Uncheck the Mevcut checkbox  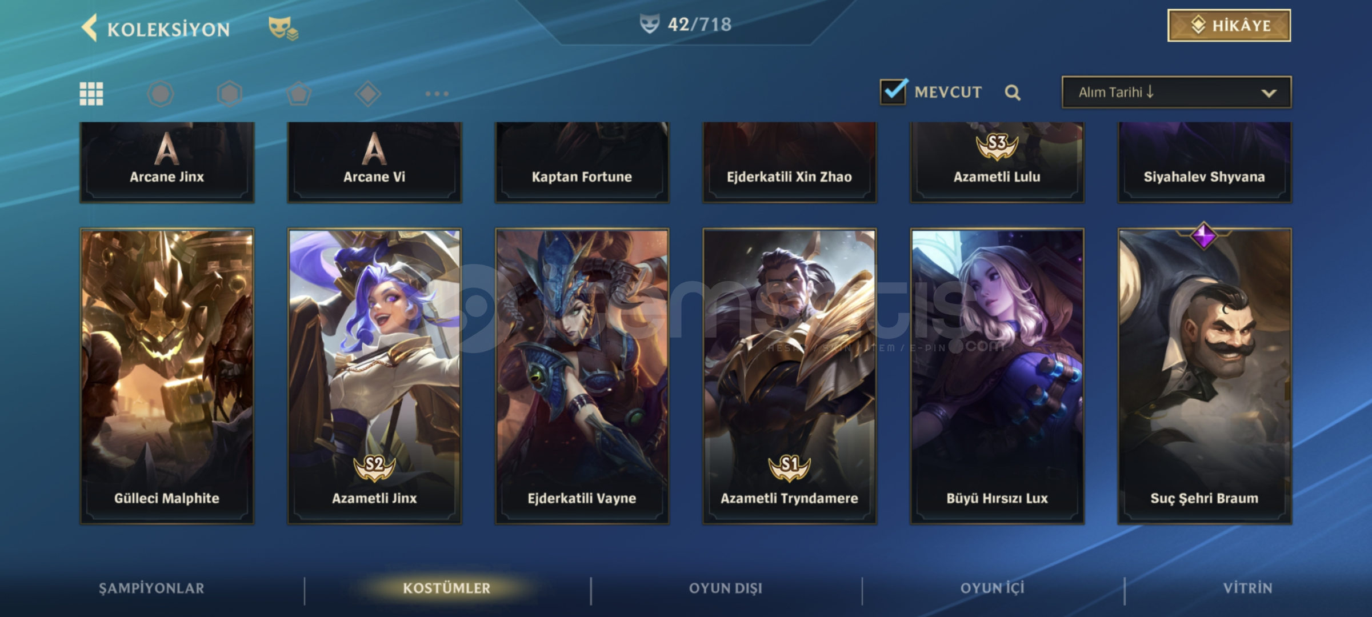[893, 91]
